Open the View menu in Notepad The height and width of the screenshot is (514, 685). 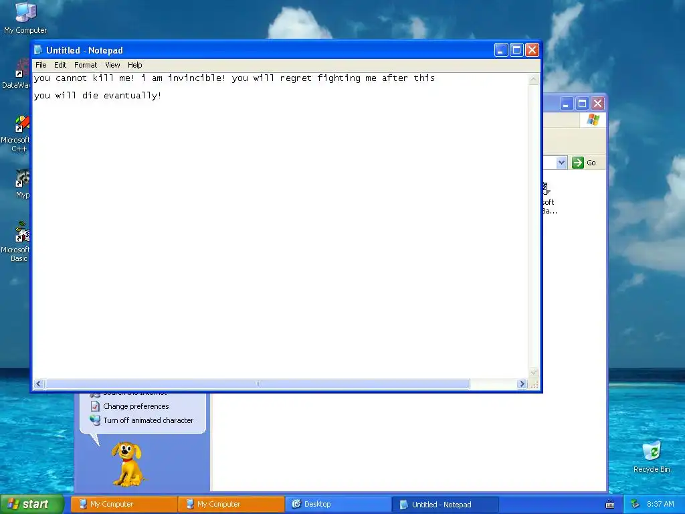[x=112, y=65]
